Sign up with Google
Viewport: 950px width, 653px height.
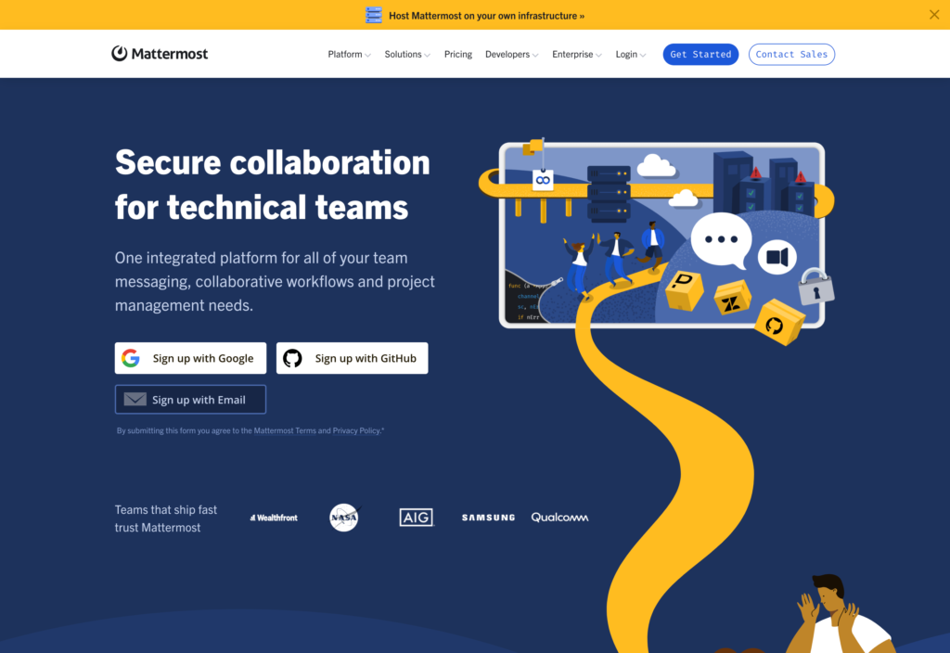click(x=190, y=358)
